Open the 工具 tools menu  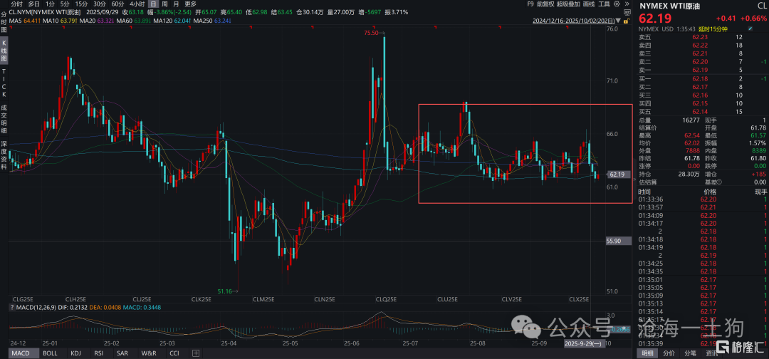(604, 4)
